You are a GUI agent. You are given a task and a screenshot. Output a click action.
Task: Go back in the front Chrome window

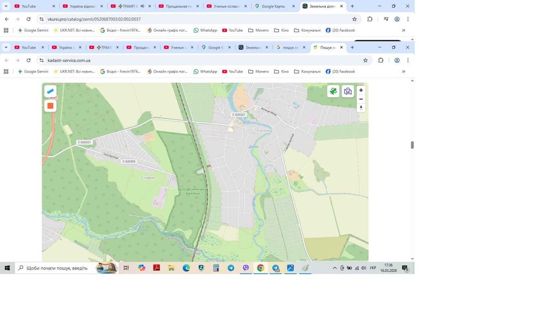click(x=7, y=60)
